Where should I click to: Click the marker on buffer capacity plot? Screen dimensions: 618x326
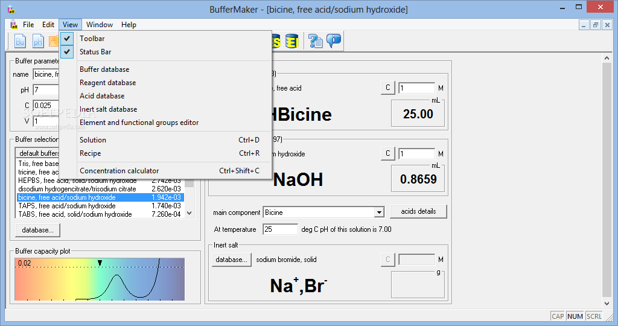pyautogui.click(x=100, y=263)
